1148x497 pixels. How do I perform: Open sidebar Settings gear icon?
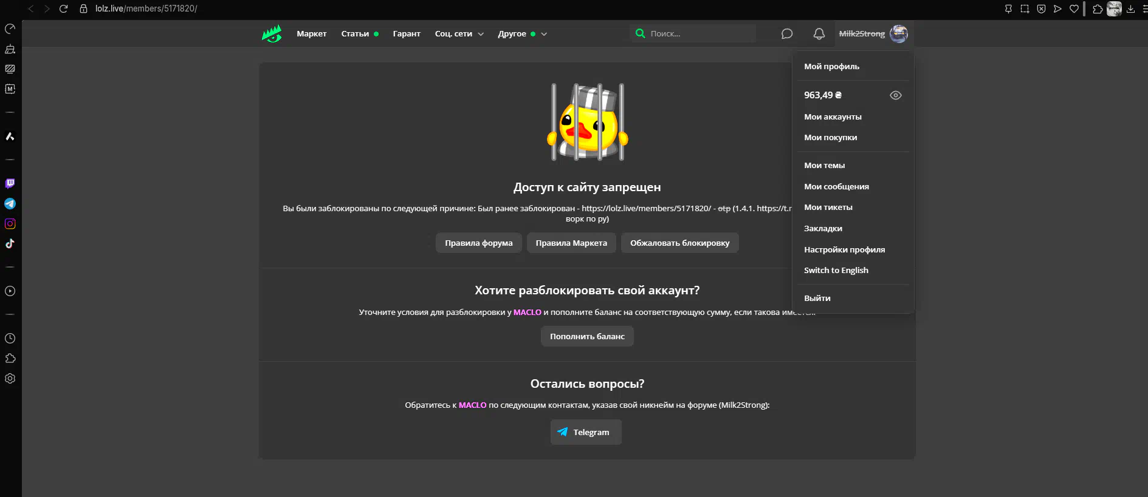click(x=10, y=379)
